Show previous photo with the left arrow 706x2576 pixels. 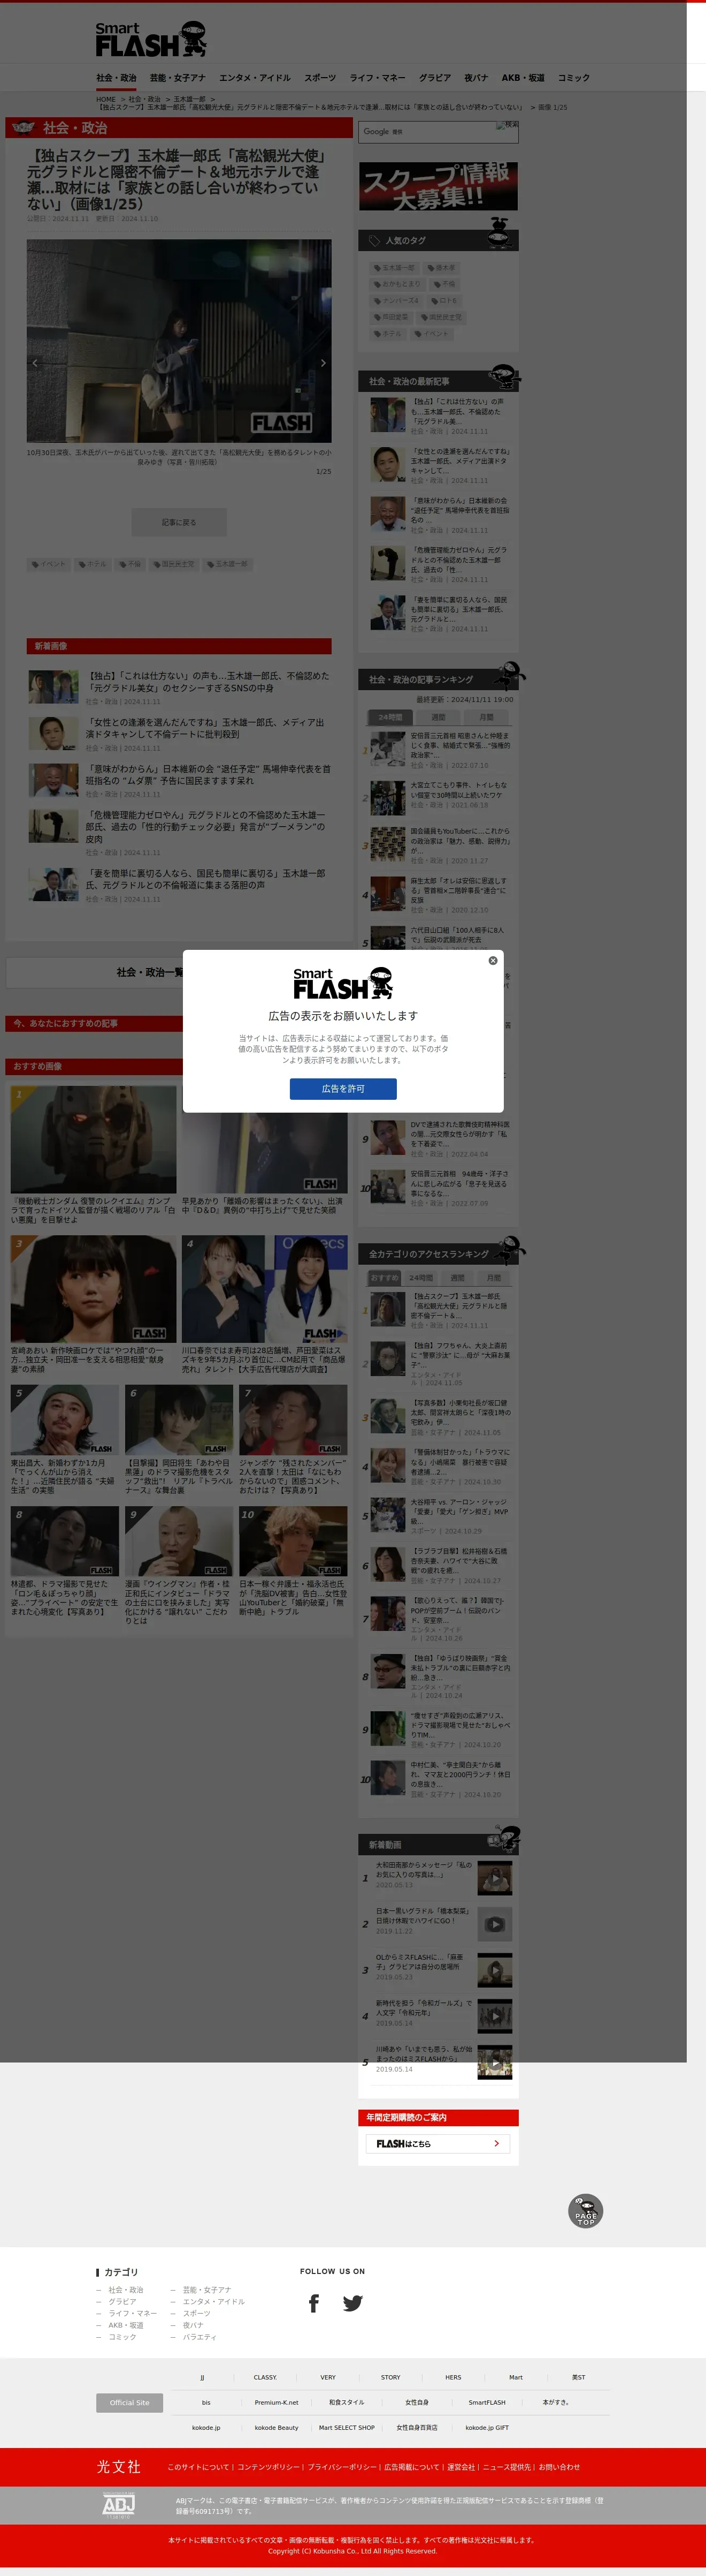pyautogui.click(x=35, y=363)
